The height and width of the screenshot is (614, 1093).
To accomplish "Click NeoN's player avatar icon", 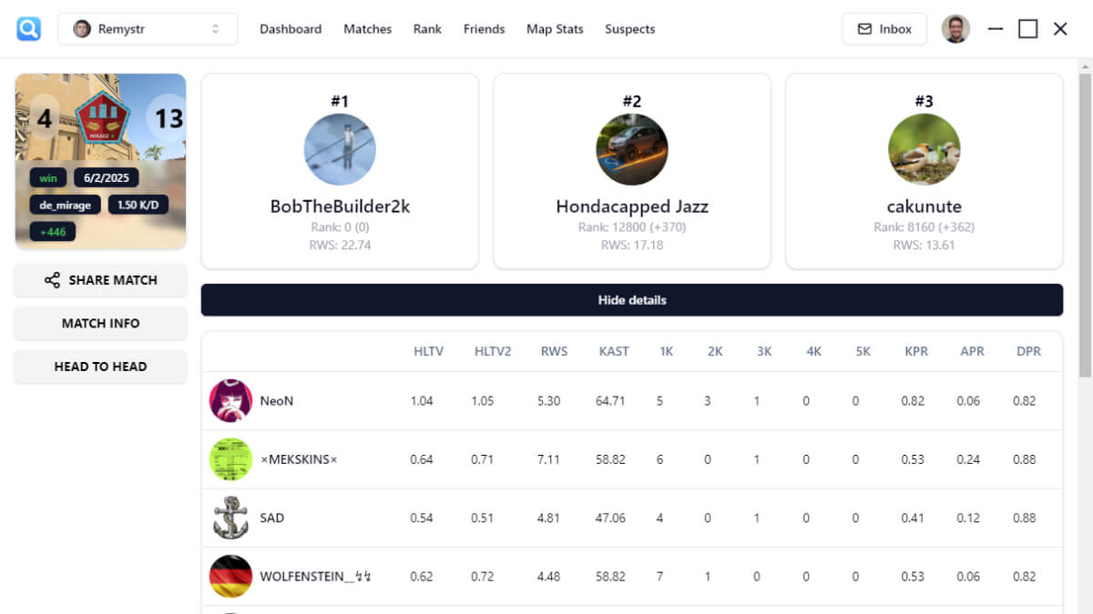I will [230, 401].
